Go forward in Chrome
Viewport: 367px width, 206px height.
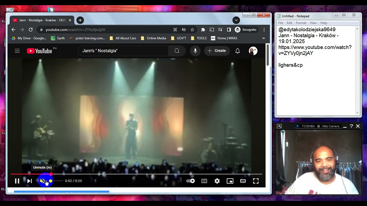pos(22,29)
